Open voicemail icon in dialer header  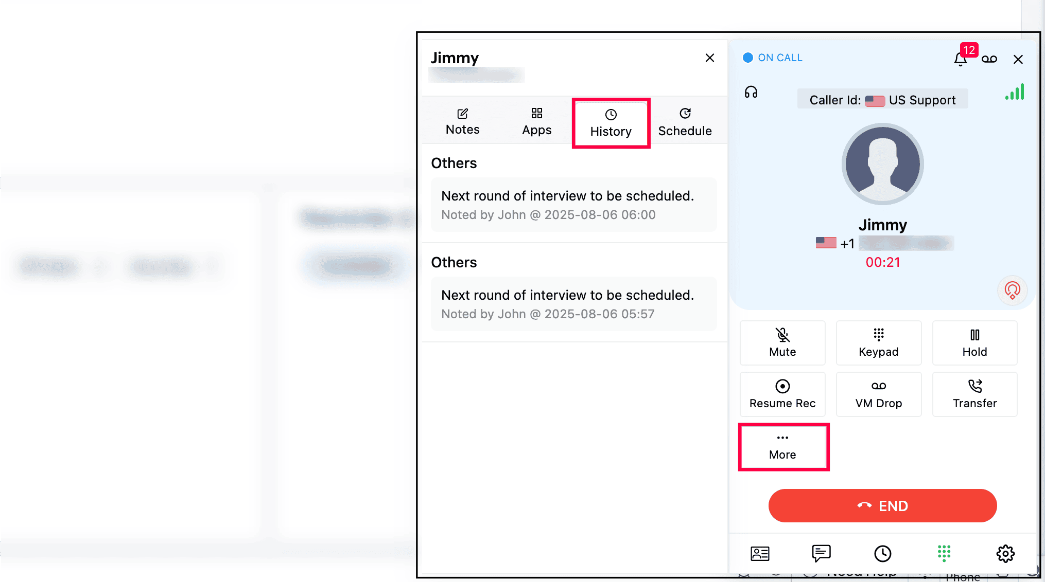tap(989, 59)
